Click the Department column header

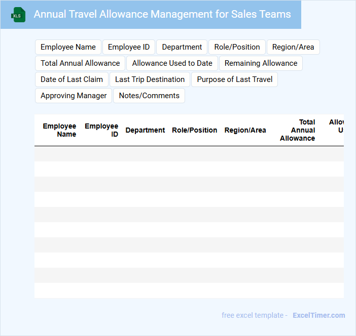145,130
